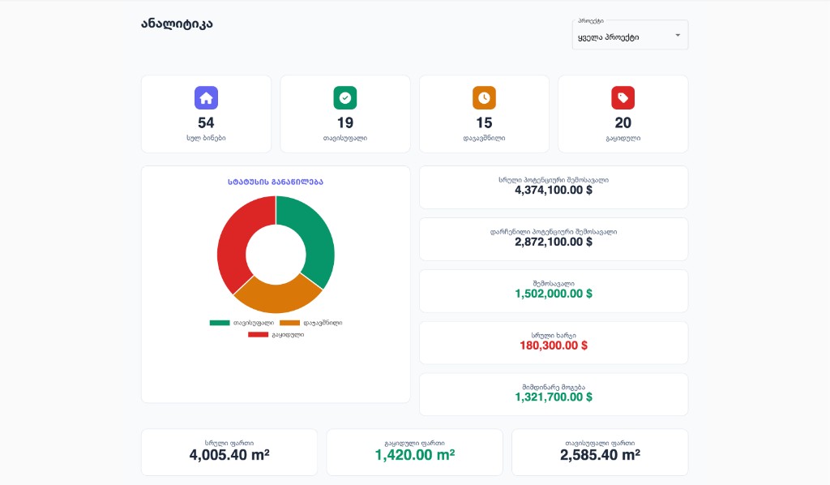Screen dimensions: 830x485
Task: Click the orange segment of donut chart
Action: point(277,298)
